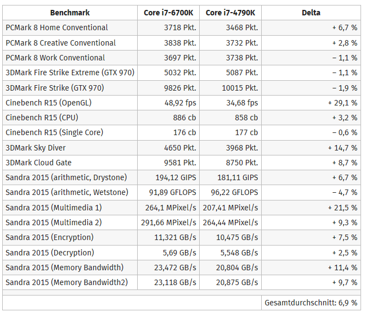Select the Cinebench R15 (OpenGL) cell
The width and height of the screenshot is (366, 312).
pos(48,103)
